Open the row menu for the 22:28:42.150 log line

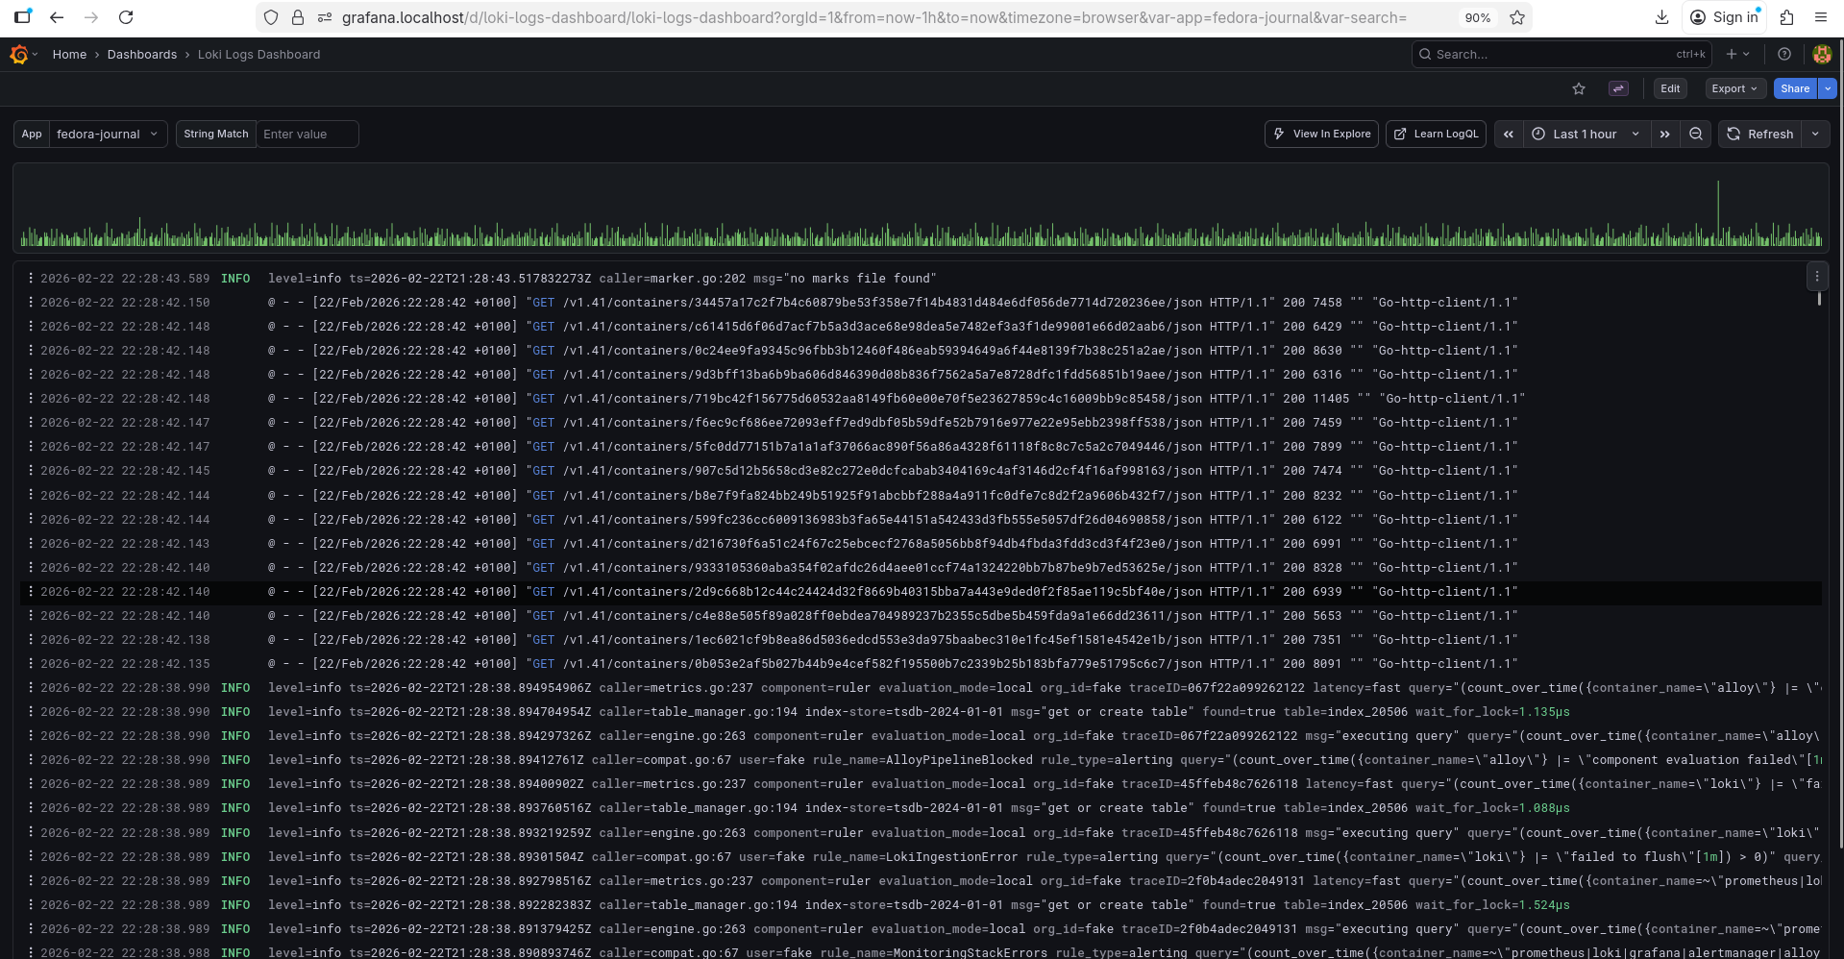(x=31, y=303)
